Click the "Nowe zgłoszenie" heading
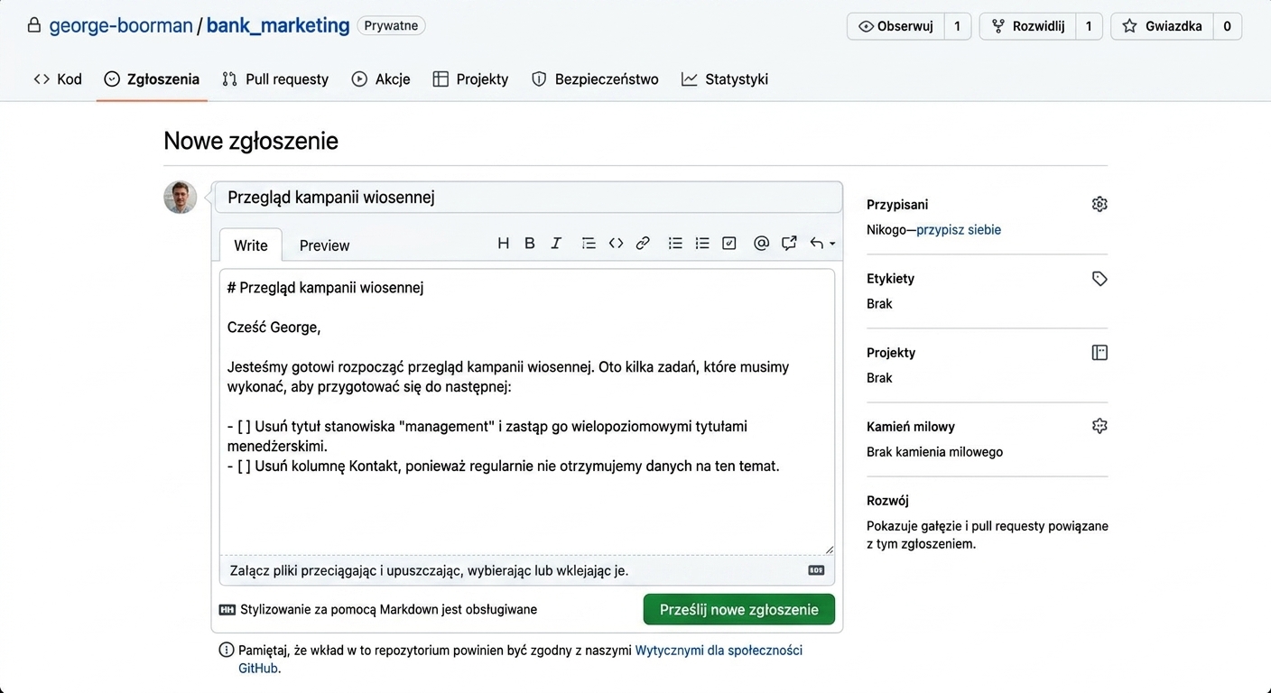 pyautogui.click(x=251, y=141)
